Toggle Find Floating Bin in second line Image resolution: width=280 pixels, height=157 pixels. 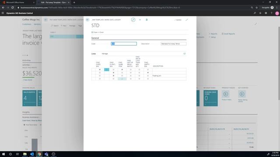pyautogui.click(x=113, y=73)
